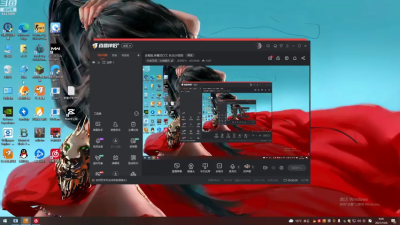
Task: Open the gift box icon with red badge
Action: click(270, 58)
